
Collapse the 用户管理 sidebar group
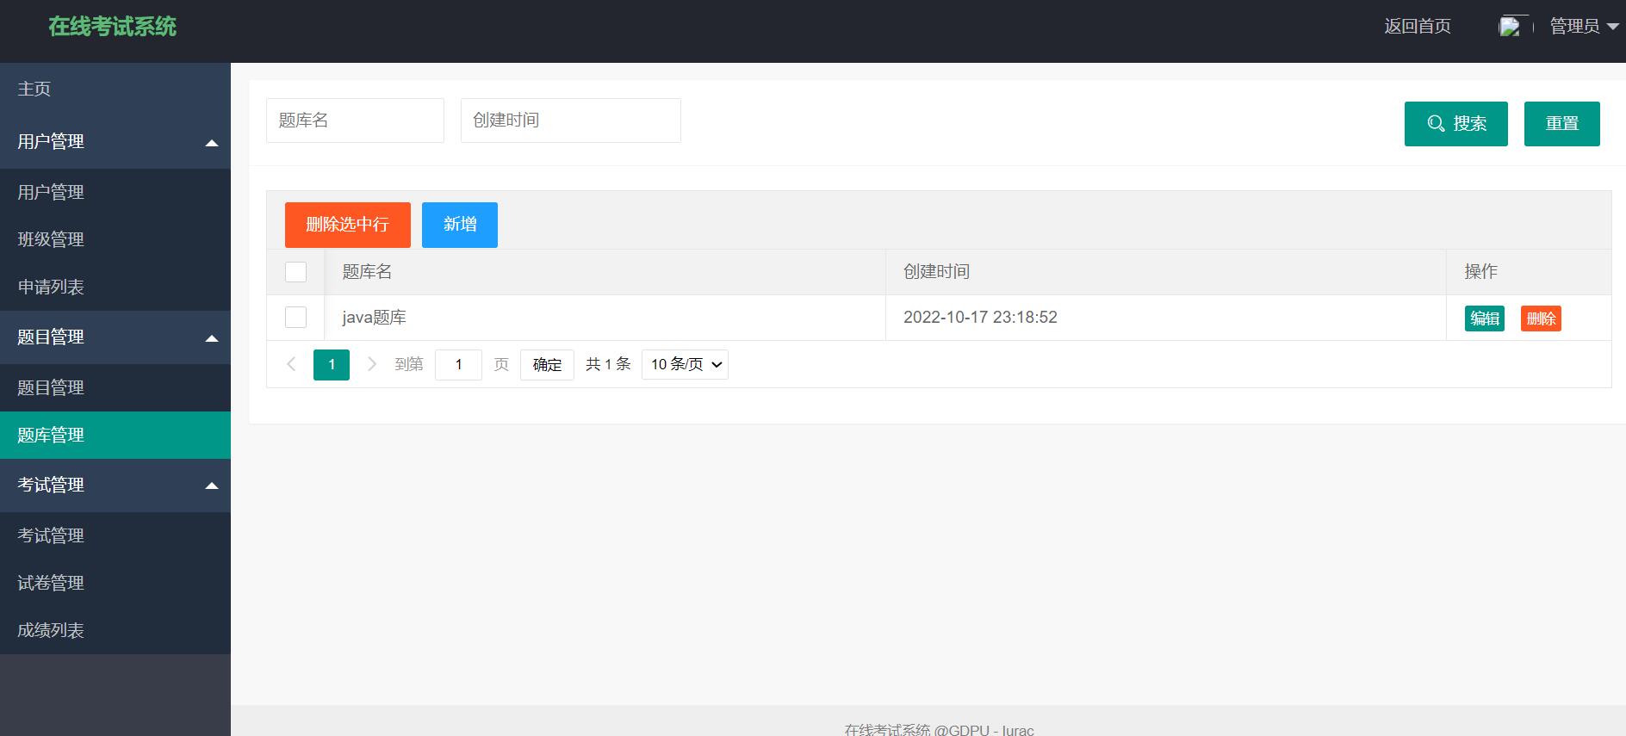(x=115, y=142)
